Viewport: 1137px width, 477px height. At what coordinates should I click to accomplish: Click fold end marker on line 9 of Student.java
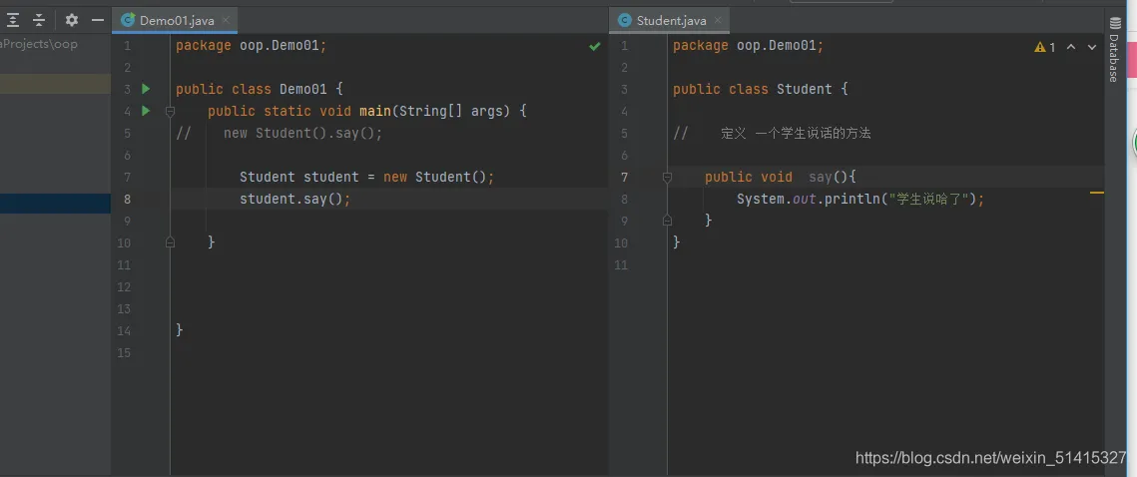667,221
